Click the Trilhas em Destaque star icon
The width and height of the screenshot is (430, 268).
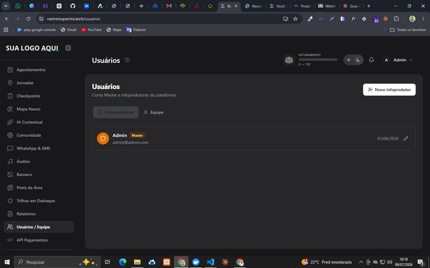coord(10,201)
